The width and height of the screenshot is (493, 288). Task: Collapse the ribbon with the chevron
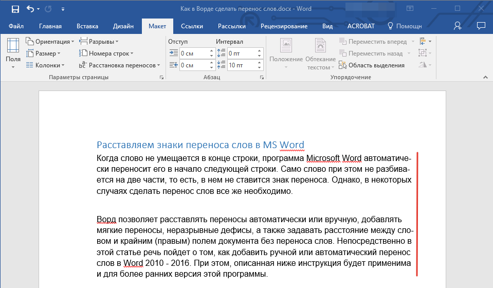point(484,77)
